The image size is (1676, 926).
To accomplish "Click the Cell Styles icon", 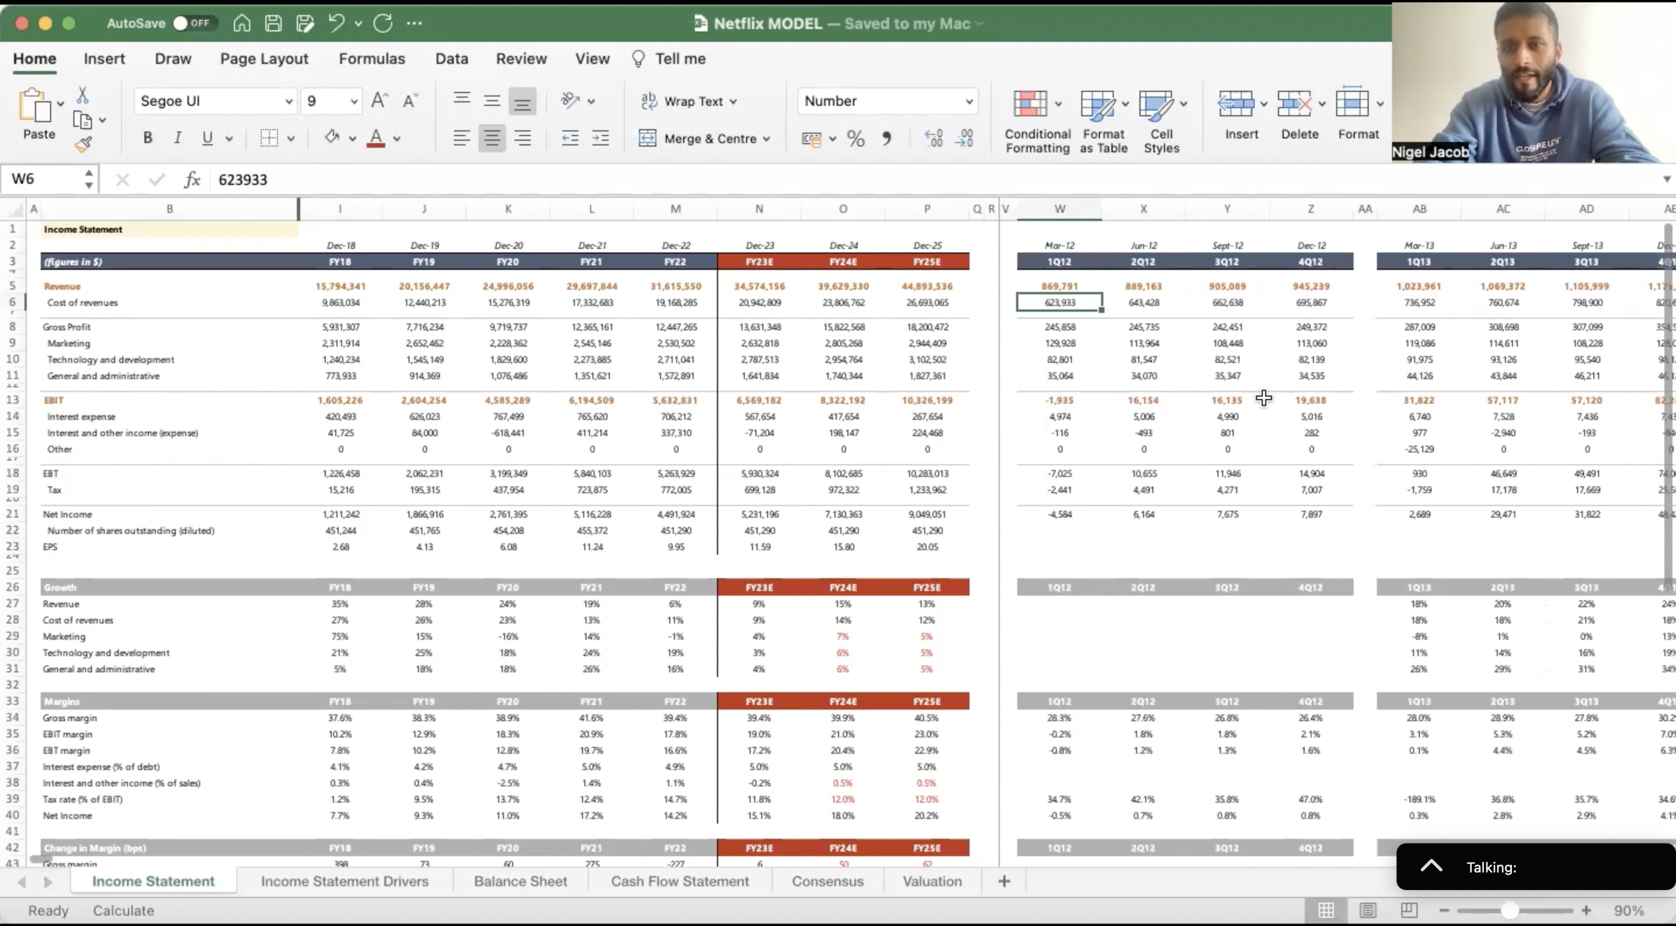I will (1156, 105).
